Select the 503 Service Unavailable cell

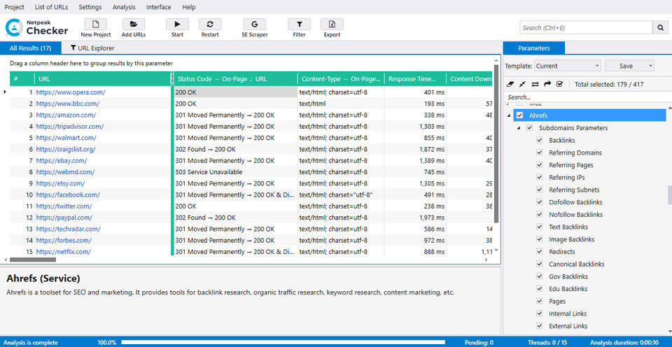tap(235, 172)
